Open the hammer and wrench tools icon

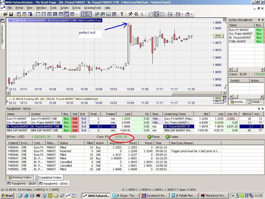click(x=130, y=14)
